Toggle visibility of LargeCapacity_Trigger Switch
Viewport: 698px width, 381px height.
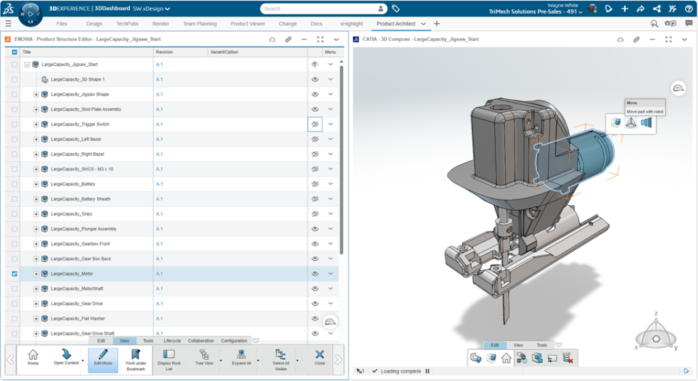click(314, 125)
